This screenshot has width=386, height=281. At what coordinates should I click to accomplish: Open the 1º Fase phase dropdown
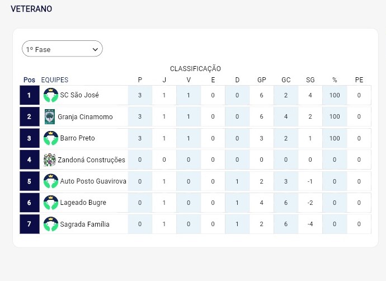[62, 49]
